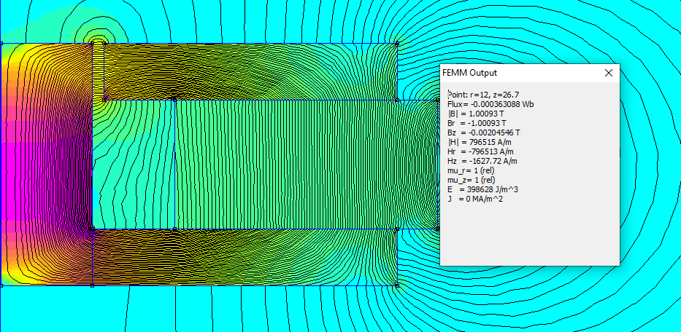The image size is (681, 332).
Task: Click the FEMM Output title bar
Action: pos(529,74)
